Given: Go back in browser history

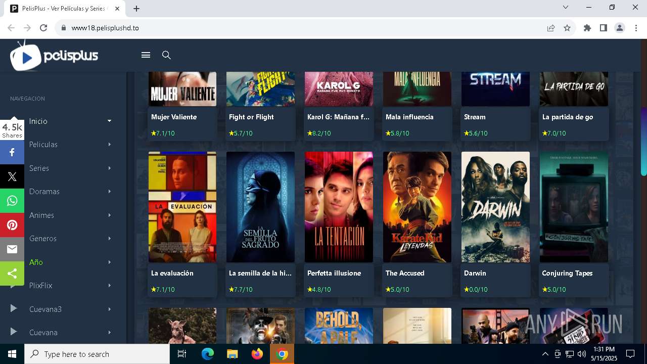Looking at the screenshot, I should pos(11,28).
